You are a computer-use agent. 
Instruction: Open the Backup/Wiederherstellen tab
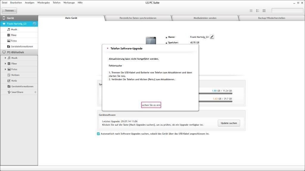[272, 18]
